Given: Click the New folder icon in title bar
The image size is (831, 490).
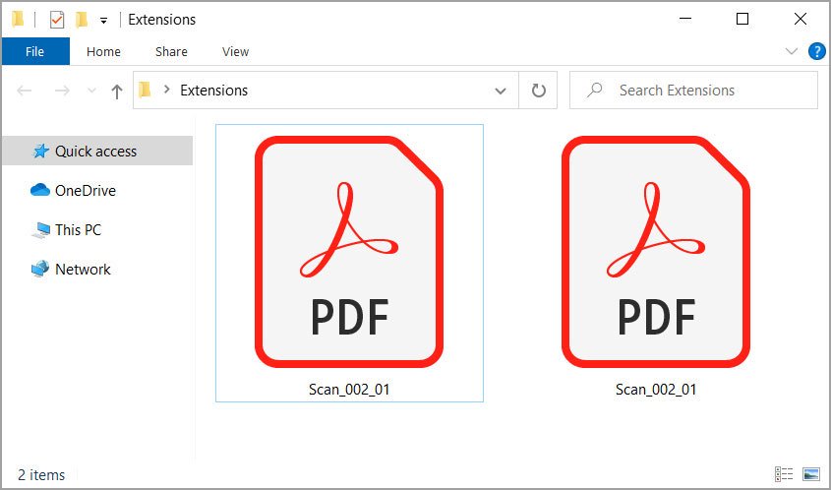Looking at the screenshot, I should (81, 20).
